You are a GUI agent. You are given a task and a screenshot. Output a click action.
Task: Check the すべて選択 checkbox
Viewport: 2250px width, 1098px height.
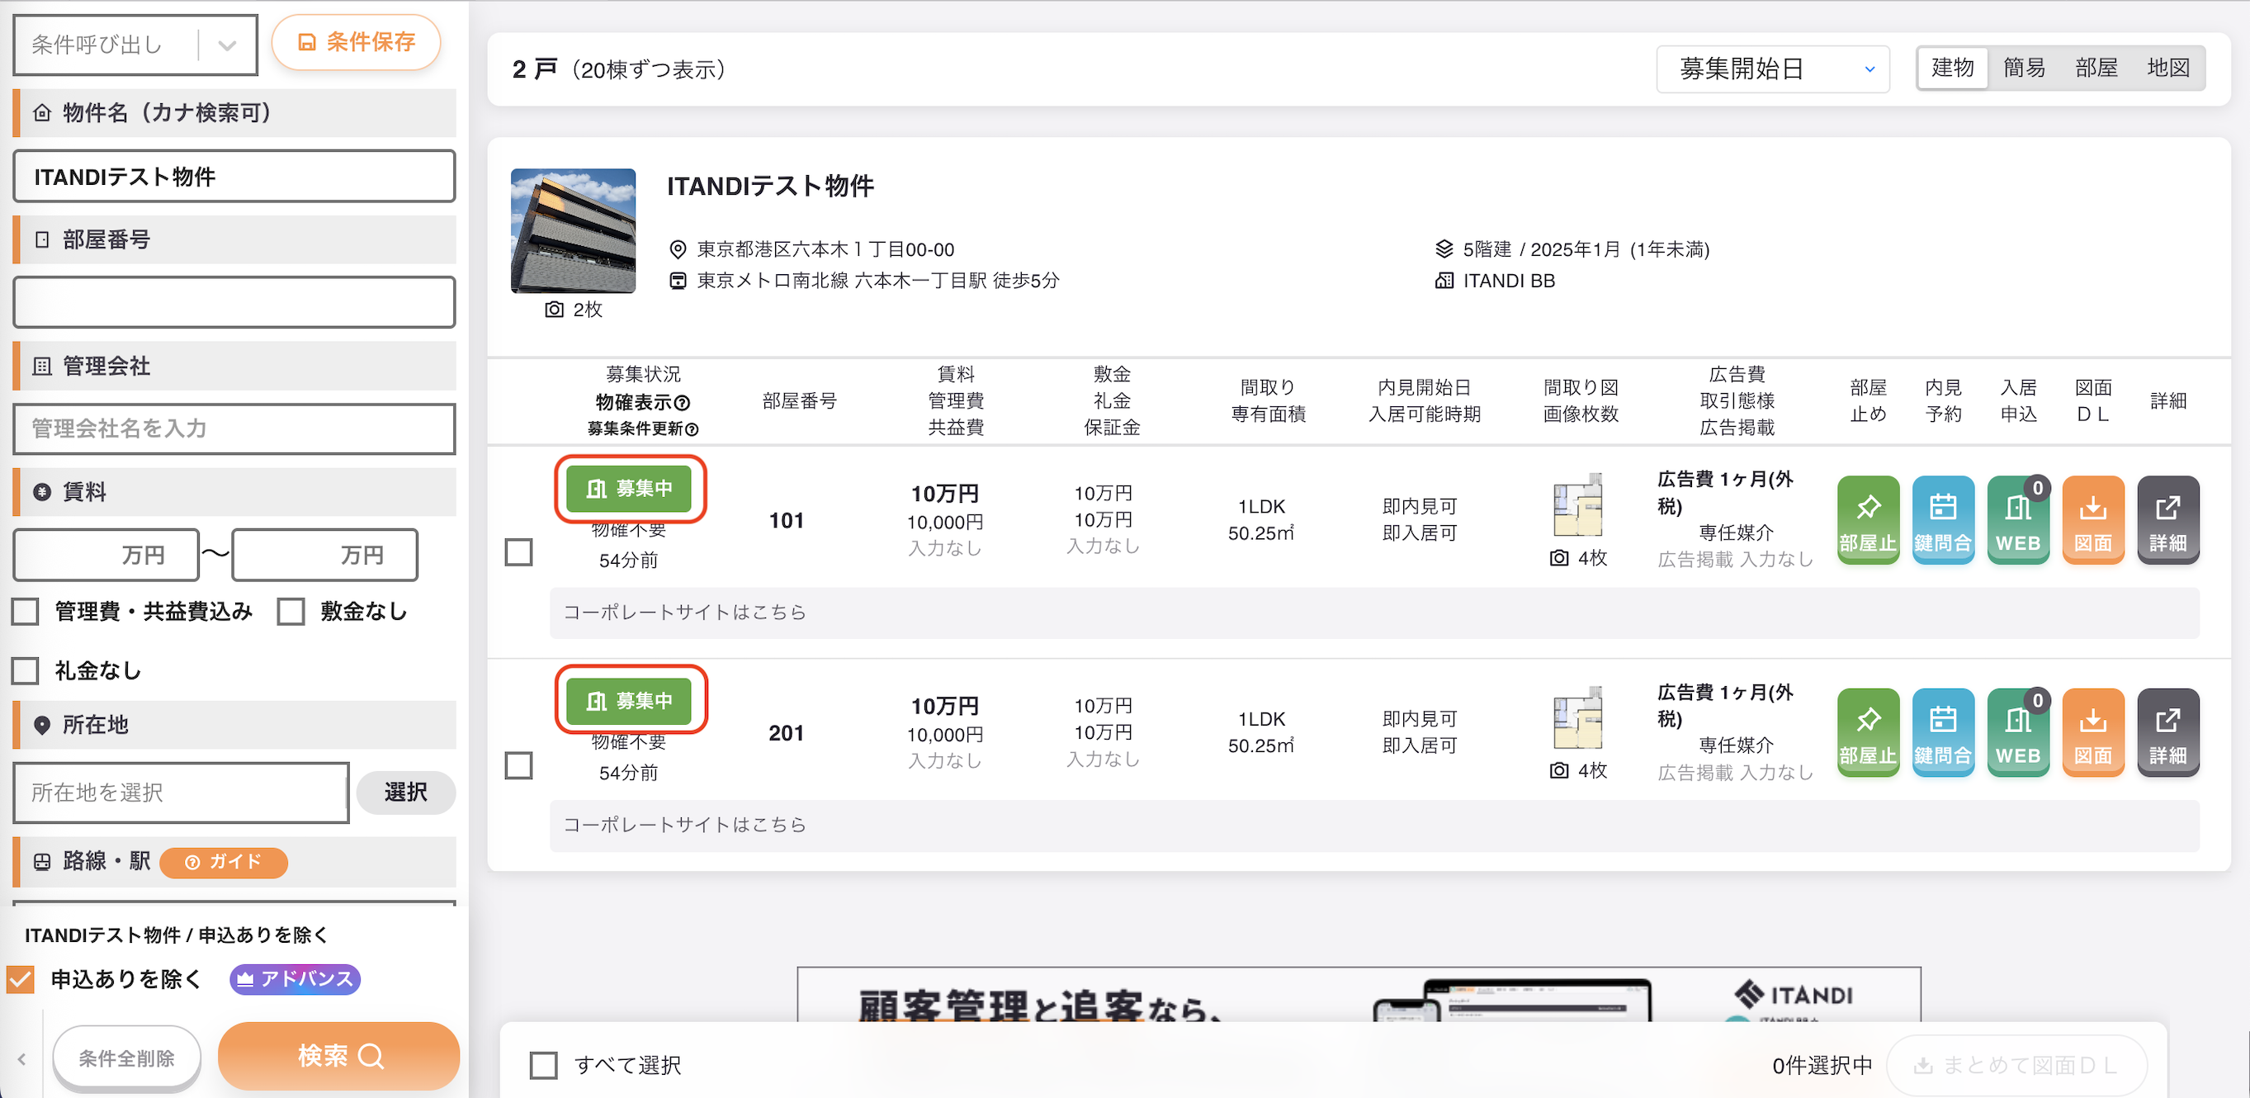click(x=543, y=1065)
